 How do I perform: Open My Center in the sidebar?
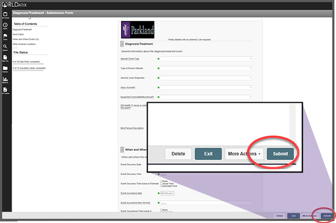5,15
